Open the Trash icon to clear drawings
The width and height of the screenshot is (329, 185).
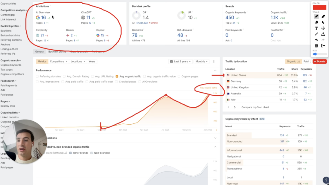tap(316, 45)
